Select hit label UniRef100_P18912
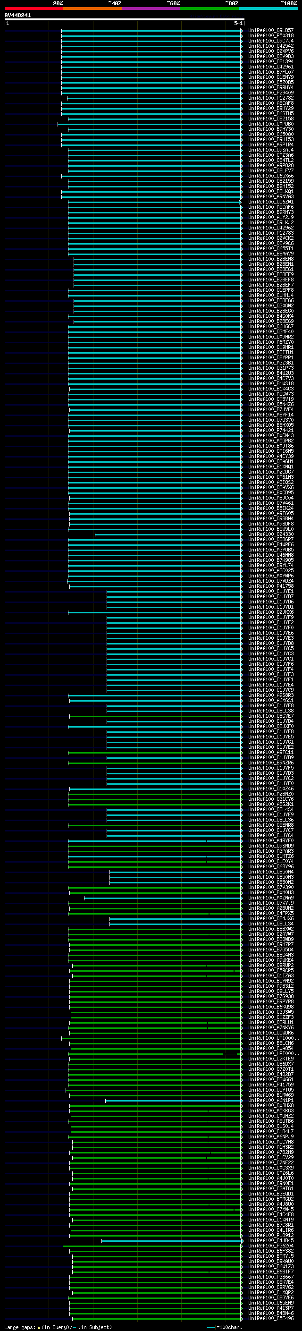 tap(271, 1236)
